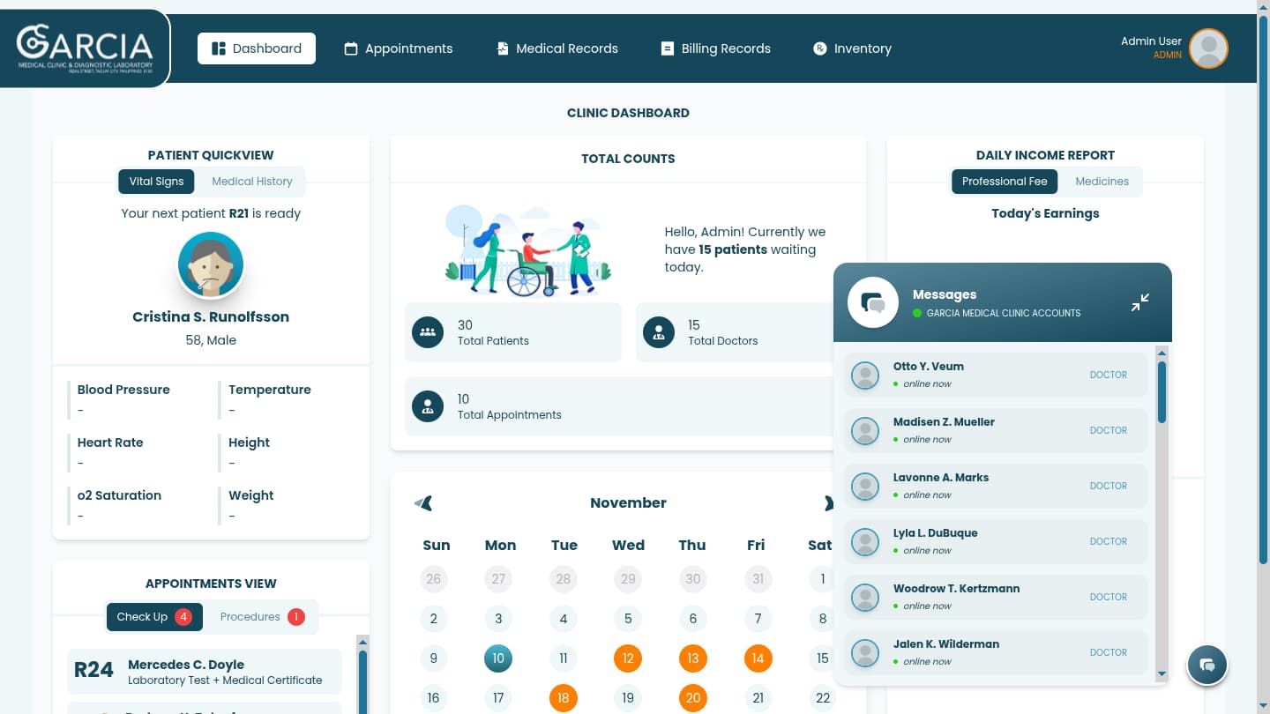
Task: Open the Billing Records page
Action: pos(715,48)
